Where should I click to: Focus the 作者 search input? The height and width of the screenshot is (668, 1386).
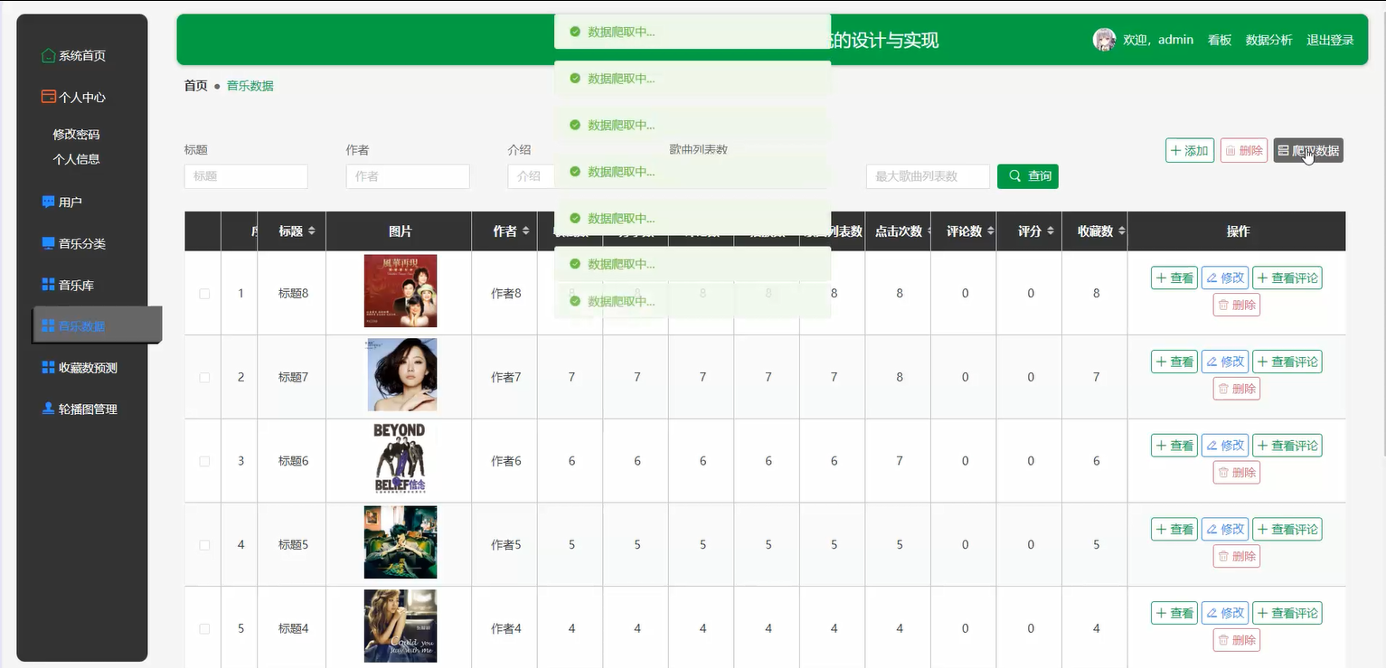[x=408, y=176]
